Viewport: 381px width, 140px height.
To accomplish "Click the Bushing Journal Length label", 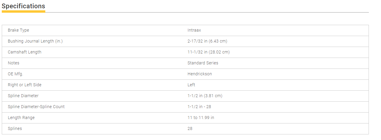I will 35,41.
